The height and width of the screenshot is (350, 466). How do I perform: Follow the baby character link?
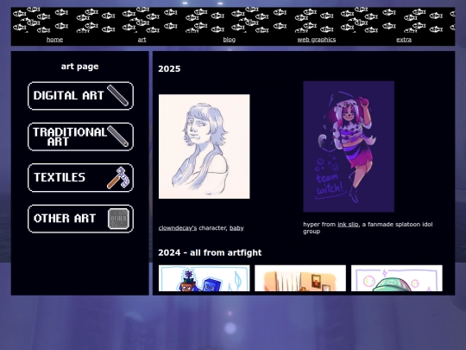click(x=236, y=228)
